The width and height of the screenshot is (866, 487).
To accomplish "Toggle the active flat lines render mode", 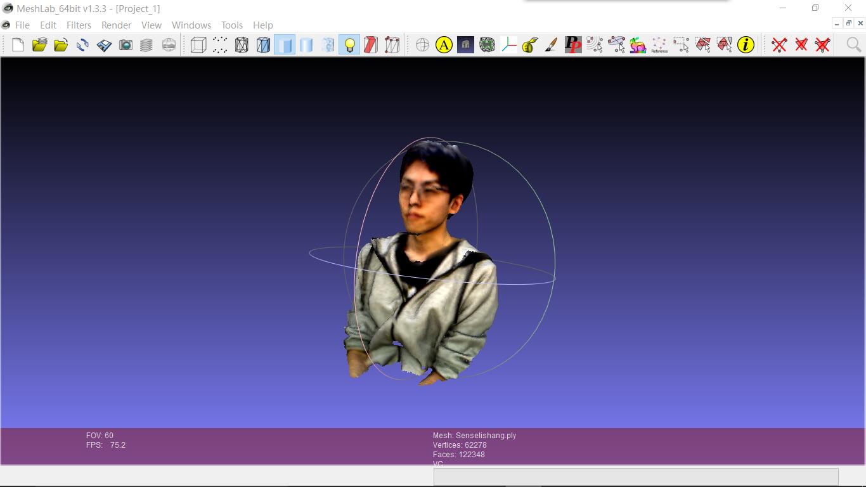I will click(x=285, y=44).
